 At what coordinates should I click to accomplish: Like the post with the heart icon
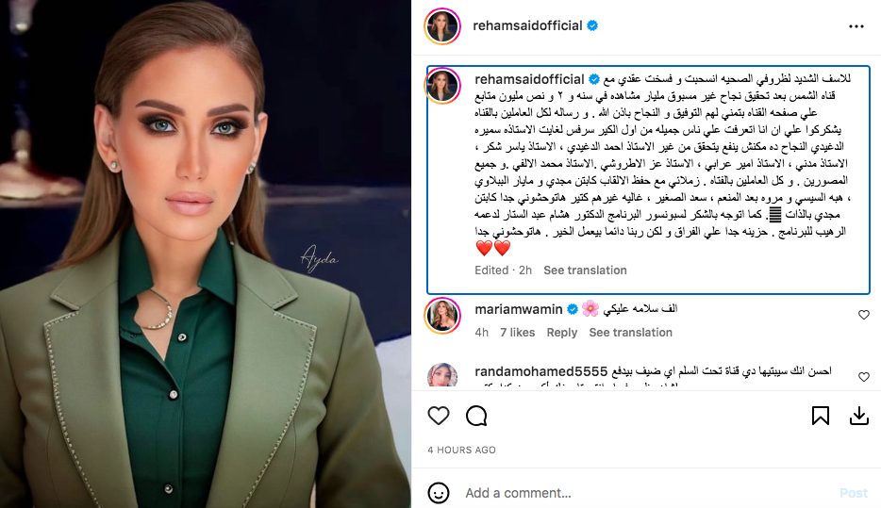[x=439, y=416]
